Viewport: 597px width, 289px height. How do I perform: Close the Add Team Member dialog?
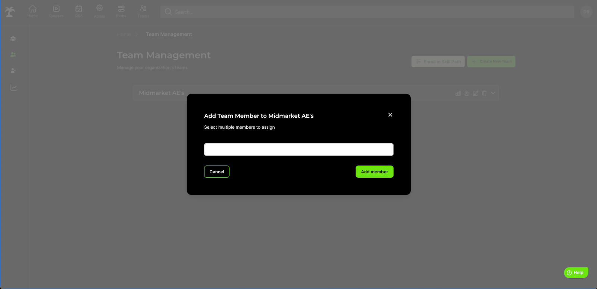pos(390,115)
